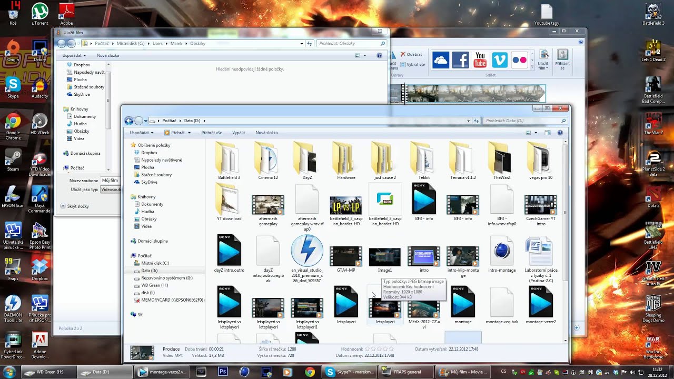Select Síť in the navigation tree
674x379 pixels.
point(140,315)
